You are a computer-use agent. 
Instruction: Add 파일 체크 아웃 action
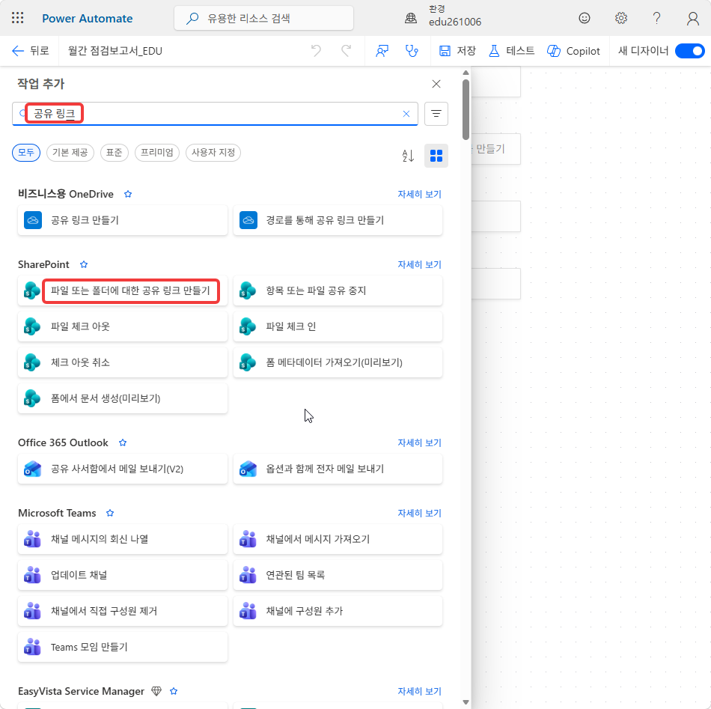click(x=123, y=326)
